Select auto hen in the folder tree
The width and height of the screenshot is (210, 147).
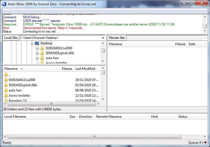coord(52,58)
